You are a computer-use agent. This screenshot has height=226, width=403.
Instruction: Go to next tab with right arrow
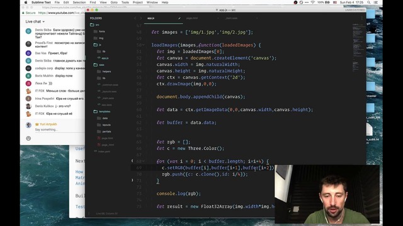[140, 18]
